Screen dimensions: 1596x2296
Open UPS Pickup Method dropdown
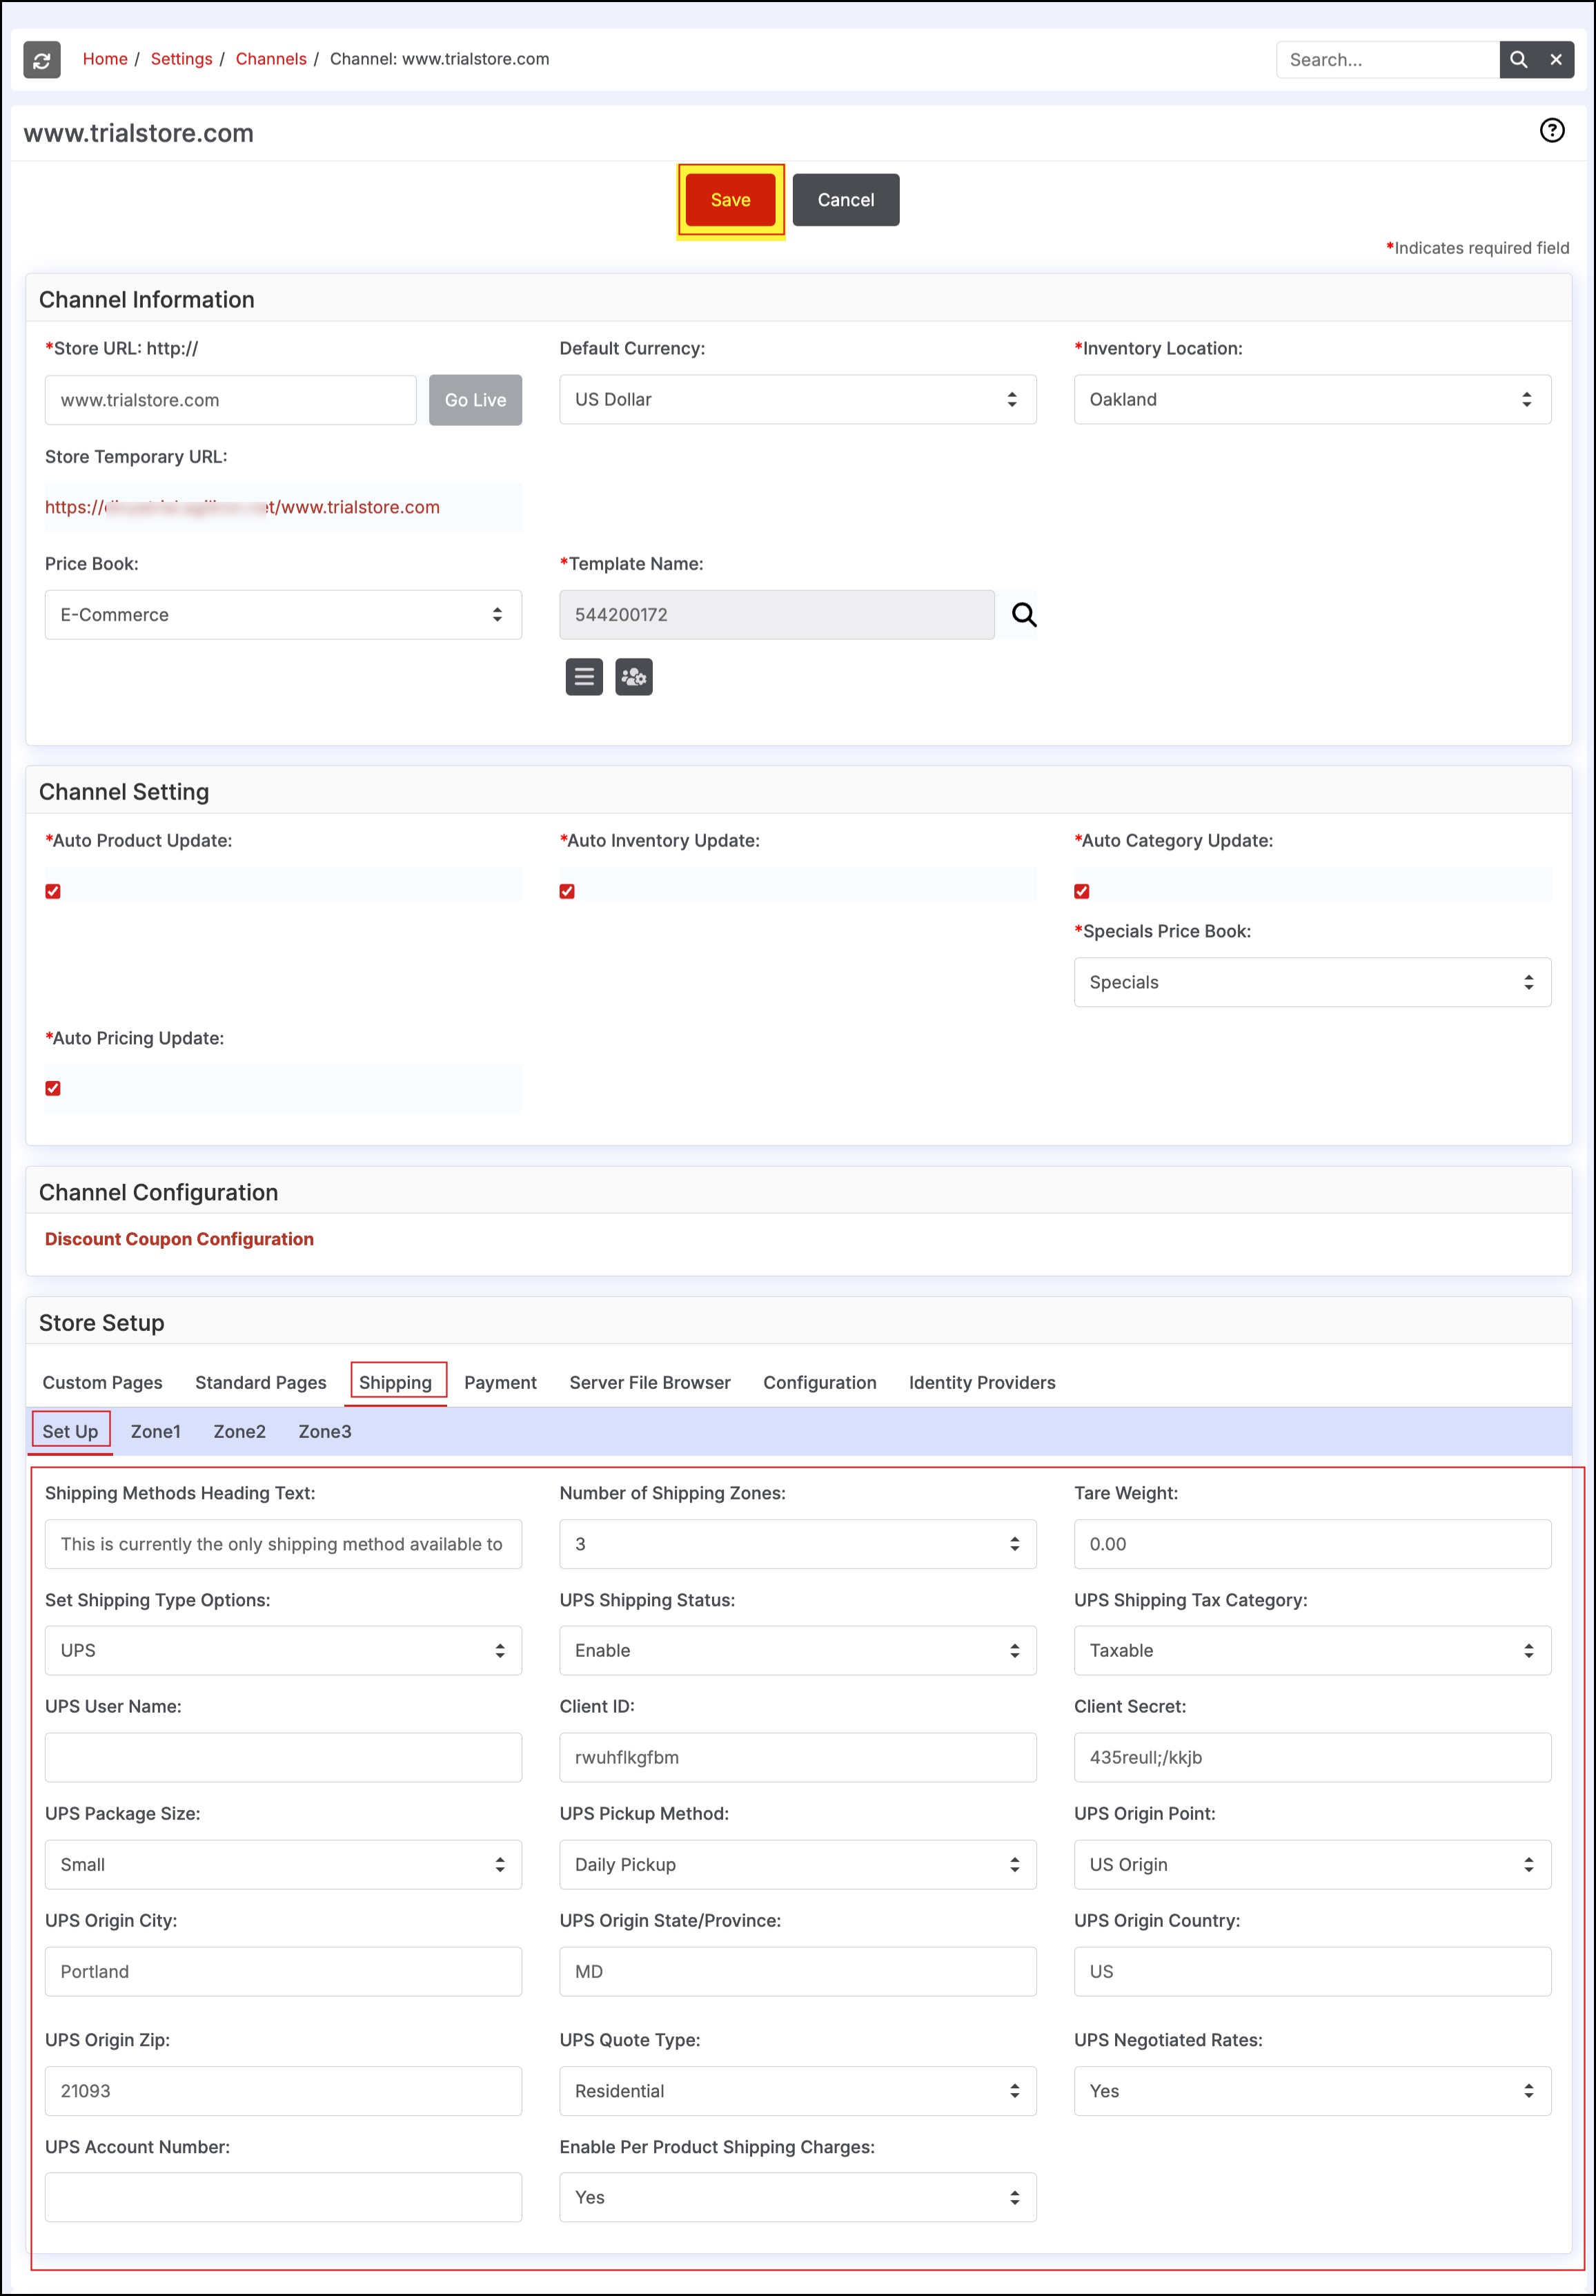click(798, 1864)
